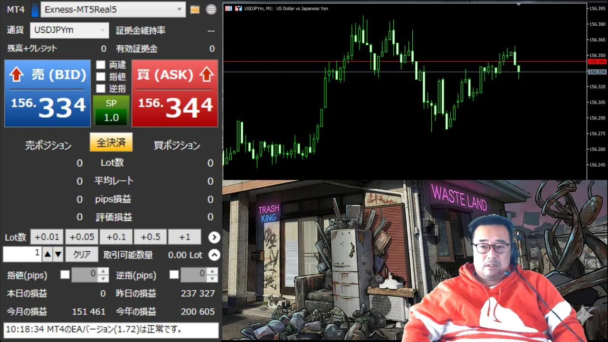Screen dimensions: 608x342
Task: Click the 全決済 close-all button
Action: 111,142
